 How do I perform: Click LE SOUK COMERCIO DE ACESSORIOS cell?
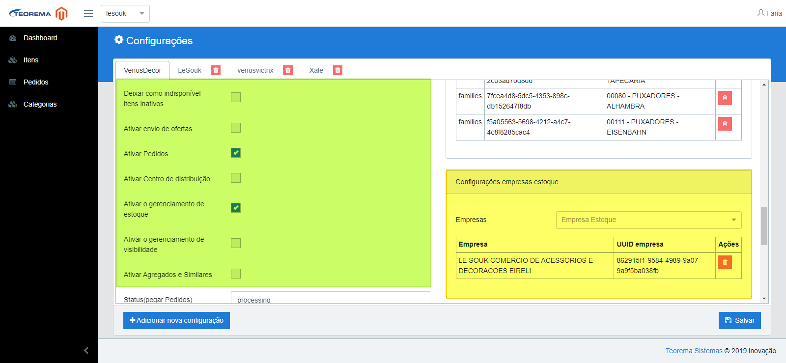535,266
